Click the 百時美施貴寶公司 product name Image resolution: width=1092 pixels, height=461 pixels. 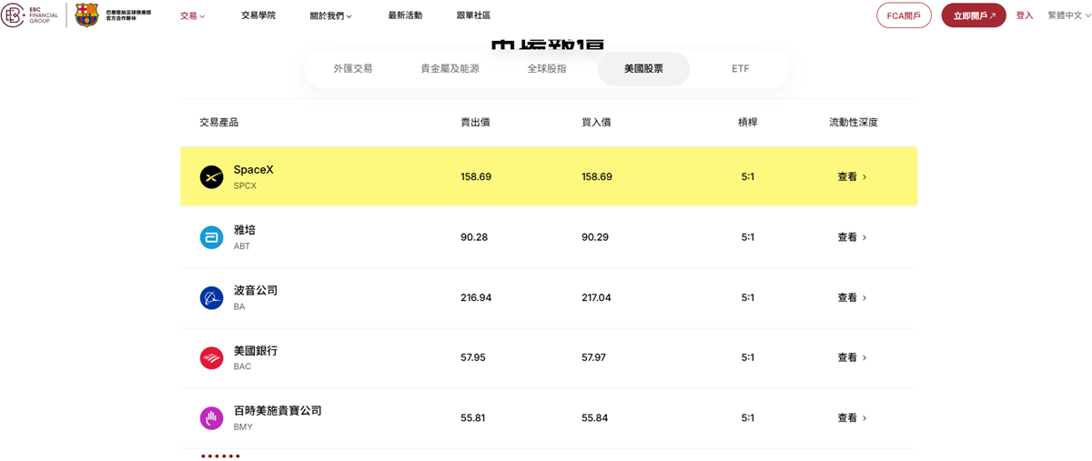point(278,411)
